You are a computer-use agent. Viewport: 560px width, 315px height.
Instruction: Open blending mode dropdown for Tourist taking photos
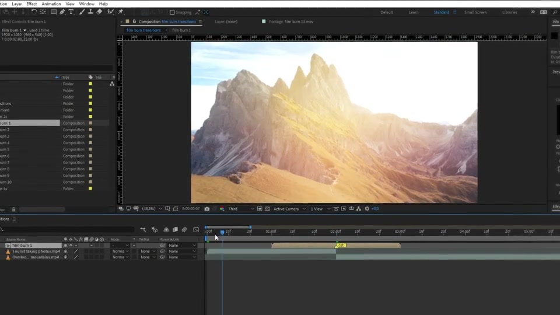[120, 251]
